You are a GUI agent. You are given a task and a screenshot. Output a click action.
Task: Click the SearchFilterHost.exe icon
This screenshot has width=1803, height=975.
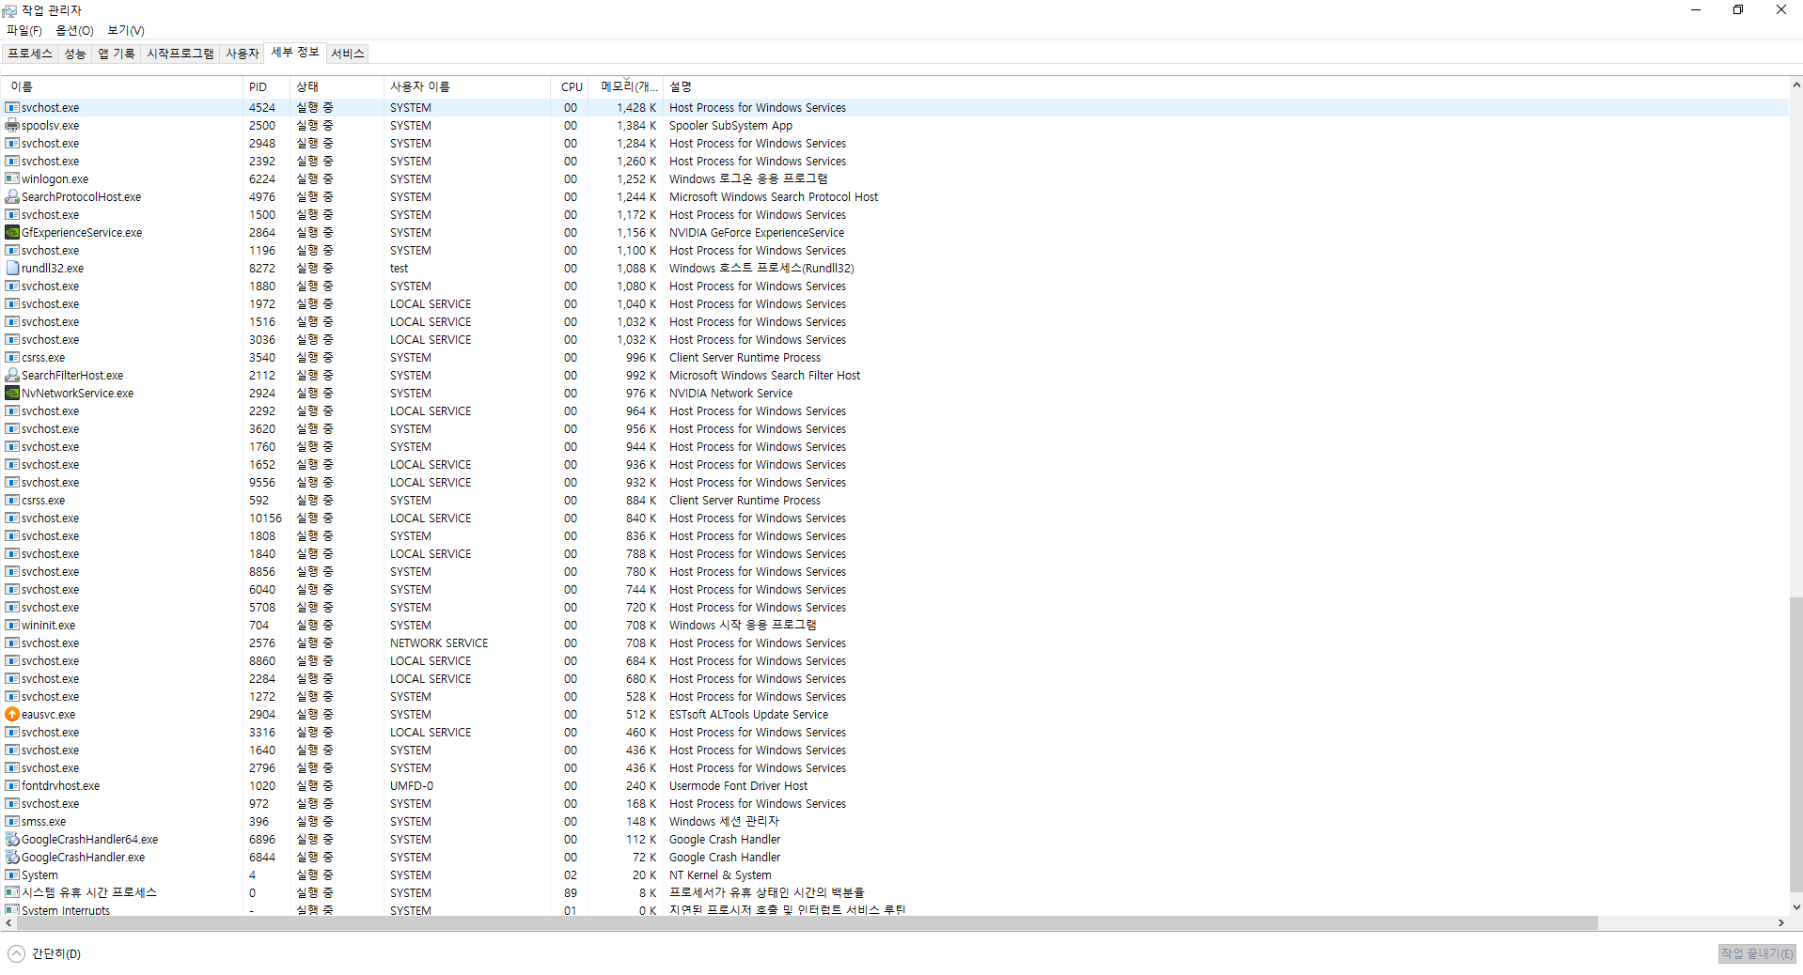point(12,376)
